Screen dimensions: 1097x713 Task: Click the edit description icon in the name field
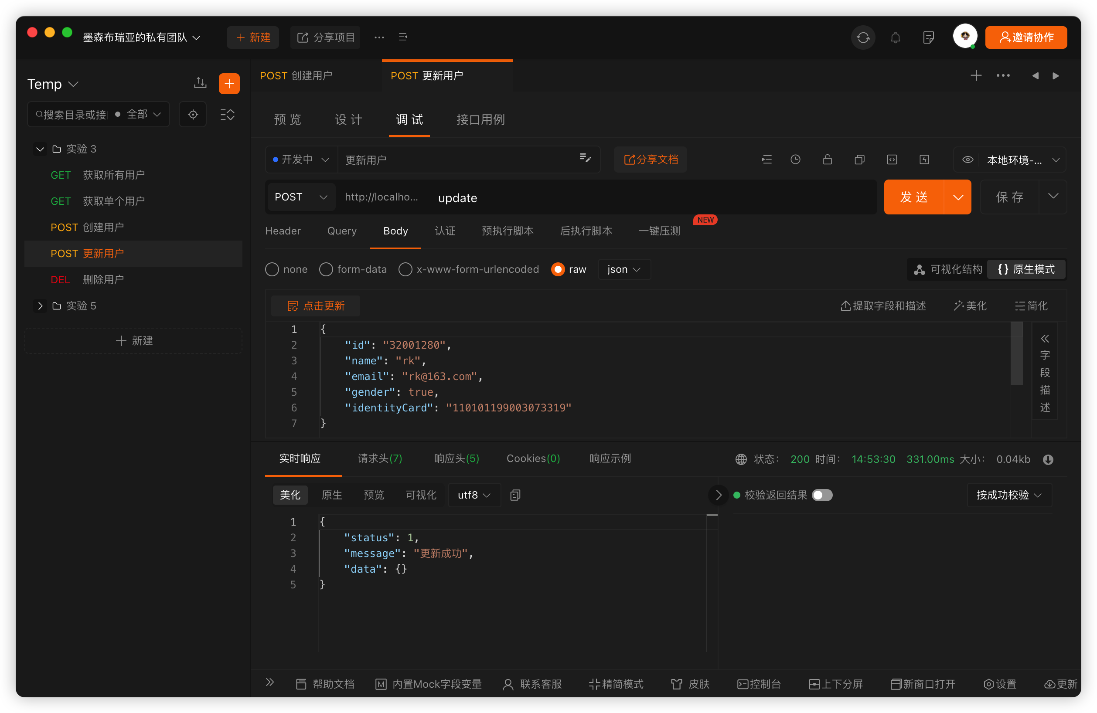[585, 159]
